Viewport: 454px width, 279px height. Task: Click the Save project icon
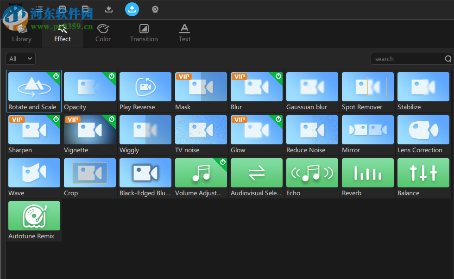coord(62,8)
